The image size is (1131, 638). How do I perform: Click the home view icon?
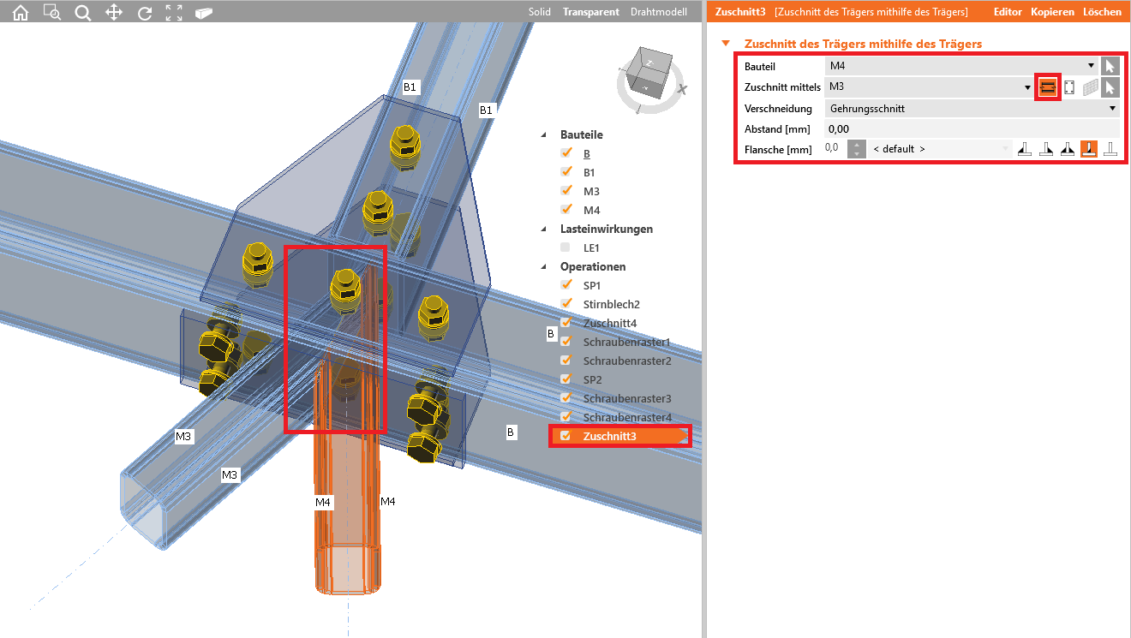(20, 13)
